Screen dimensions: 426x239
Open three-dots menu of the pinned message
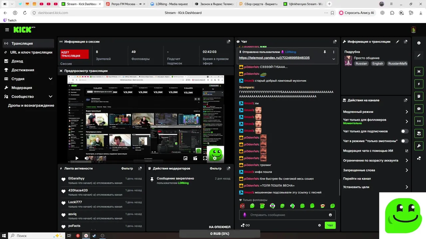click(333, 52)
